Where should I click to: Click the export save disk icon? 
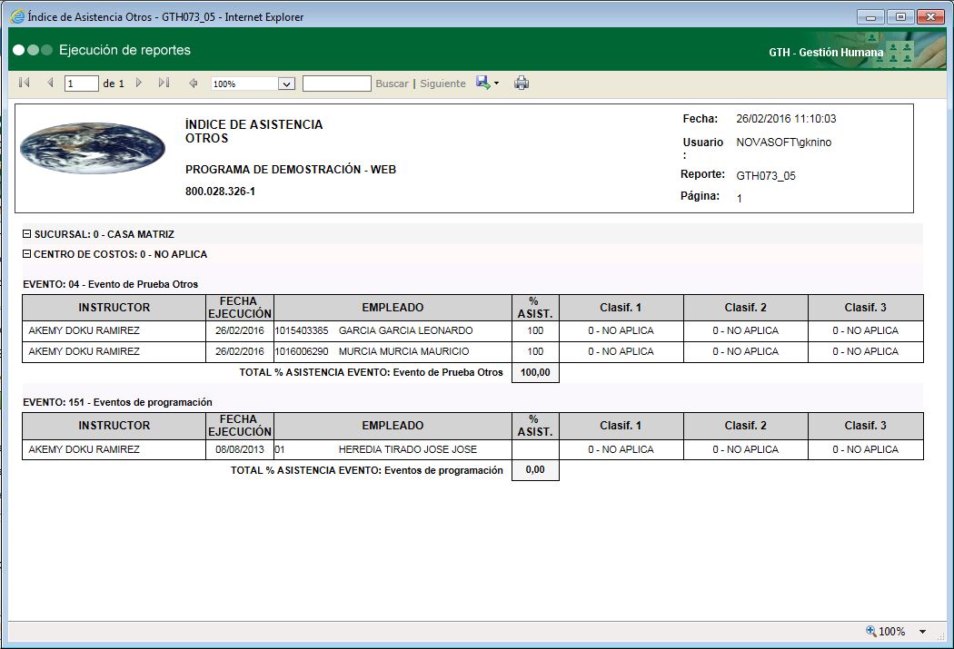point(482,83)
